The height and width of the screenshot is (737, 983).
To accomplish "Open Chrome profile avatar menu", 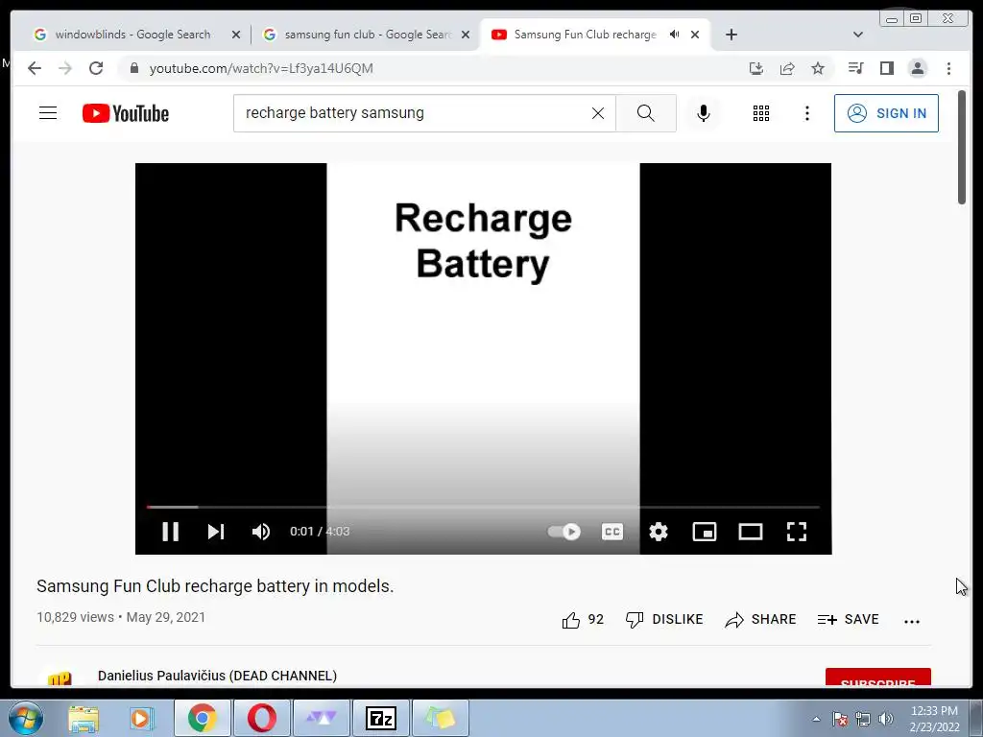I will coord(917,68).
